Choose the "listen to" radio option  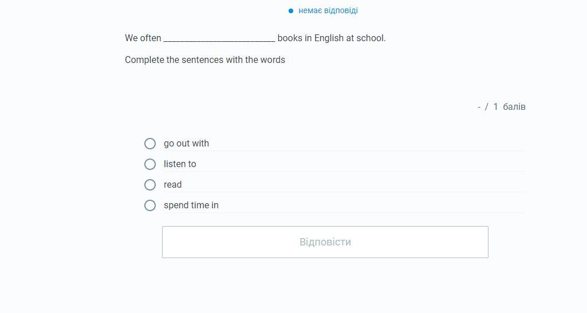[150, 164]
